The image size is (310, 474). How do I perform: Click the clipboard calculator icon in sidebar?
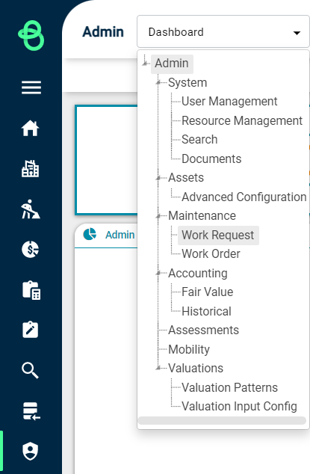[x=31, y=290]
